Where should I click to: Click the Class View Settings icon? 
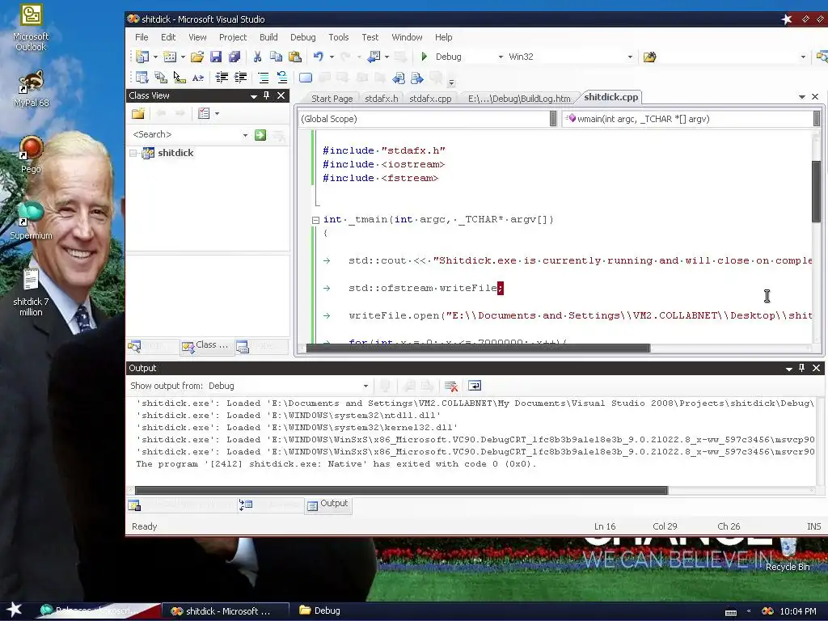(x=203, y=113)
